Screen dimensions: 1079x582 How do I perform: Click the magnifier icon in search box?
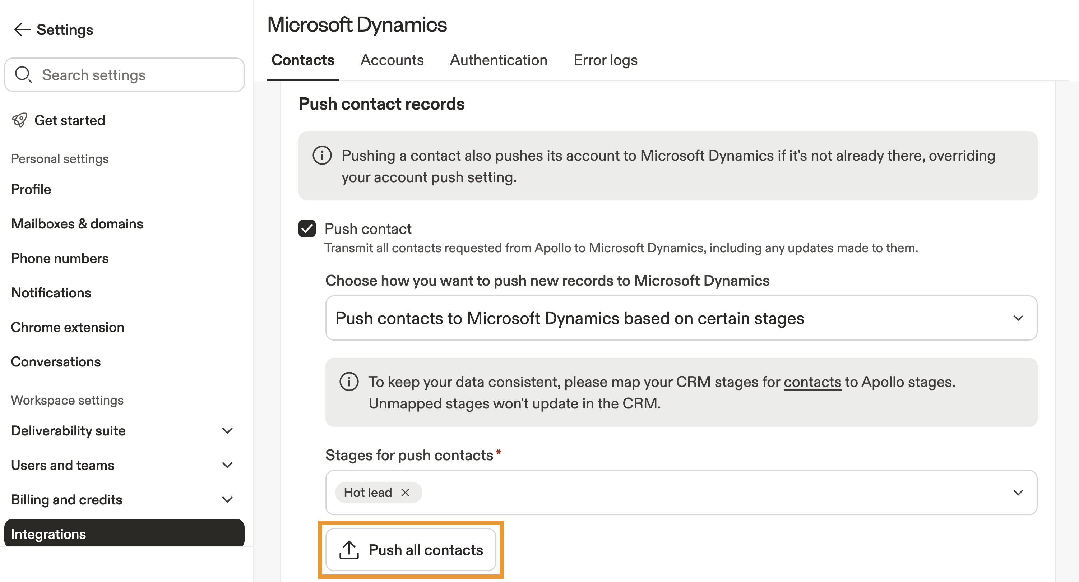23,75
